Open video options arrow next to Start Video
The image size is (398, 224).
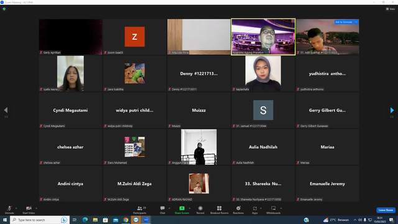37,208
